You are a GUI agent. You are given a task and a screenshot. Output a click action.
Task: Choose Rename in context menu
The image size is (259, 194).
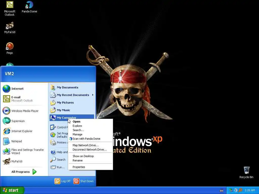tap(90, 160)
